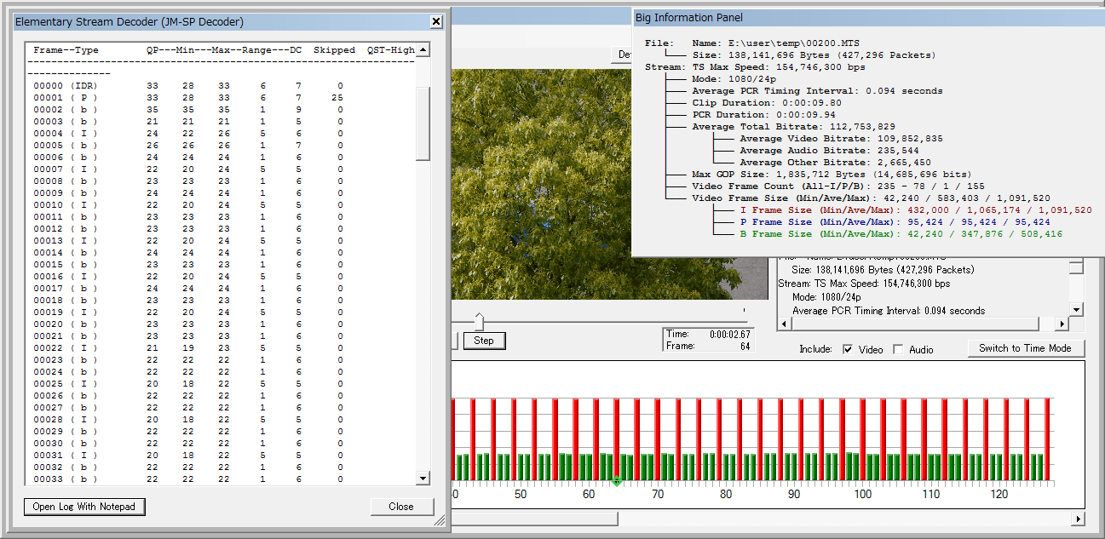Click the frame chart horizontal scrollbar thumb
The image size is (1105, 539).
(534, 519)
